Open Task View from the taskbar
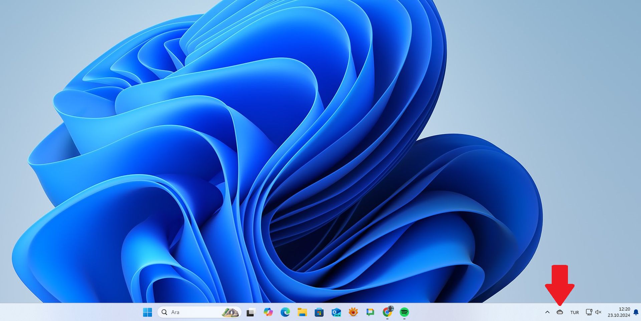 point(250,313)
